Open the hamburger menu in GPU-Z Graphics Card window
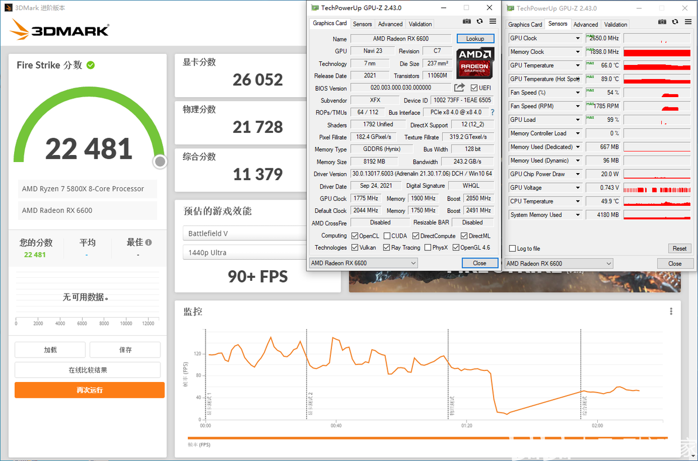 493,21
